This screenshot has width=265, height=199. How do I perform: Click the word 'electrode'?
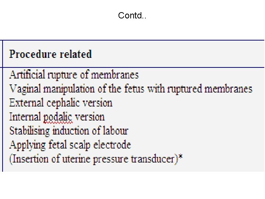[112, 145]
